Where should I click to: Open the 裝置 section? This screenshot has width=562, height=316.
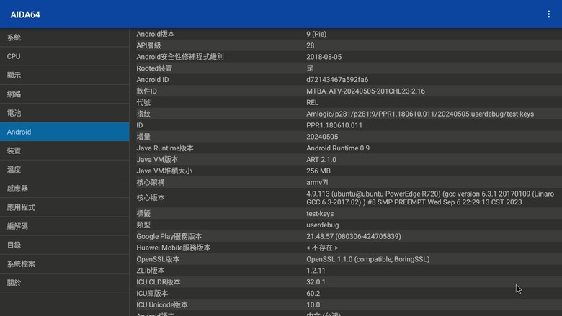click(x=65, y=150)
